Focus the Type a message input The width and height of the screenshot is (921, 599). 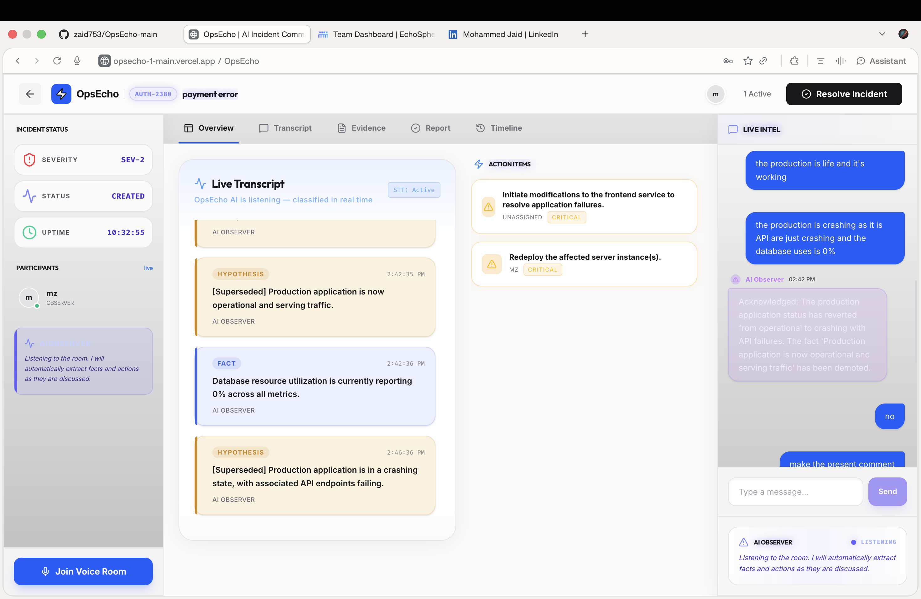[x=795, y=492]
